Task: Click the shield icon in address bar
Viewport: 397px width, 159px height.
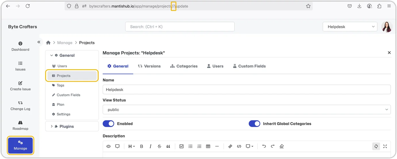Action: (x=69, y=6)
